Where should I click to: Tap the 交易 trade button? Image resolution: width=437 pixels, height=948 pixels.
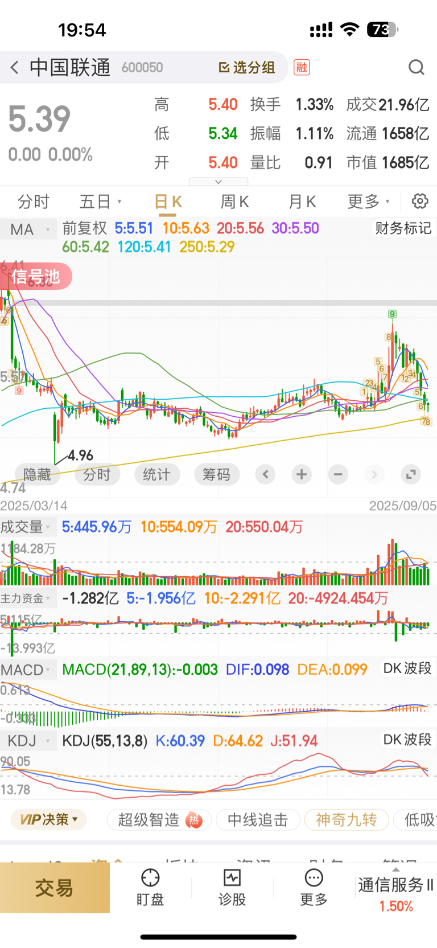[55, 888]
